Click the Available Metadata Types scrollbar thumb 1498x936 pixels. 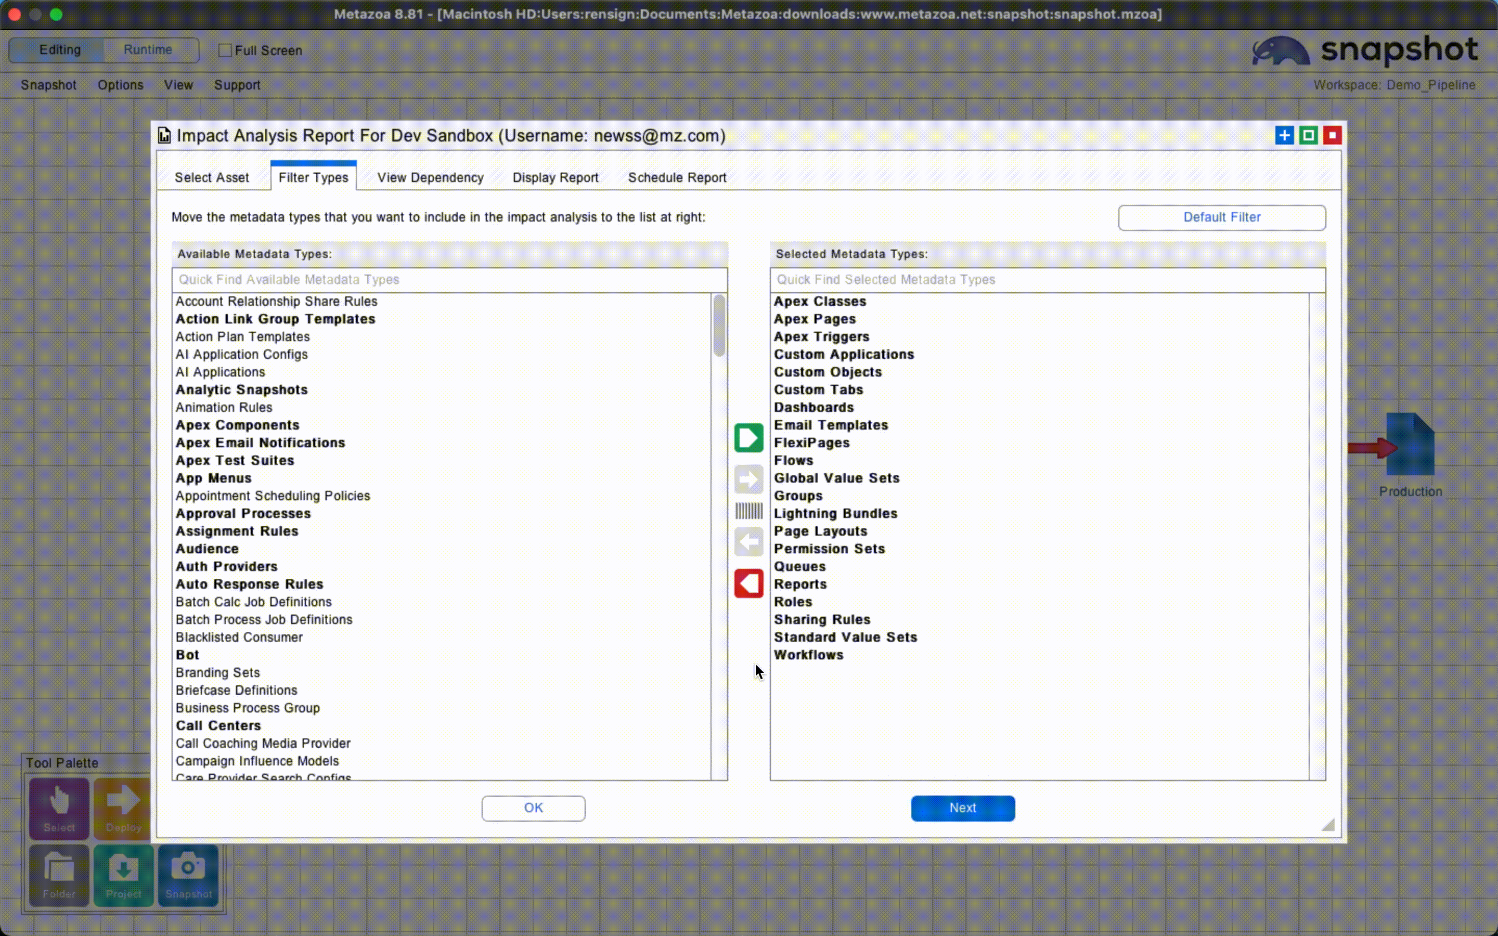pos(719,326)
